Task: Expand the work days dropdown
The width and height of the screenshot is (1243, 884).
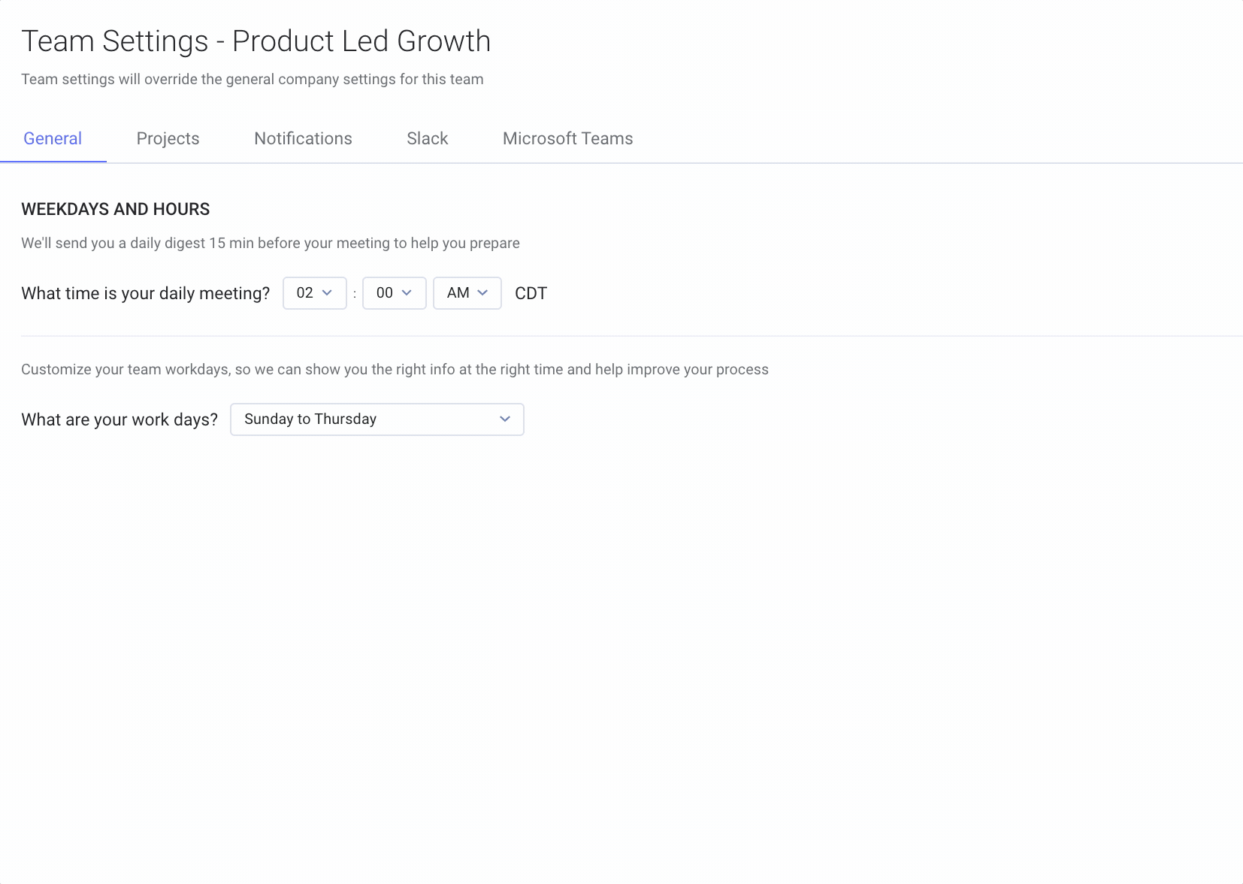Action: click(377, 419)
